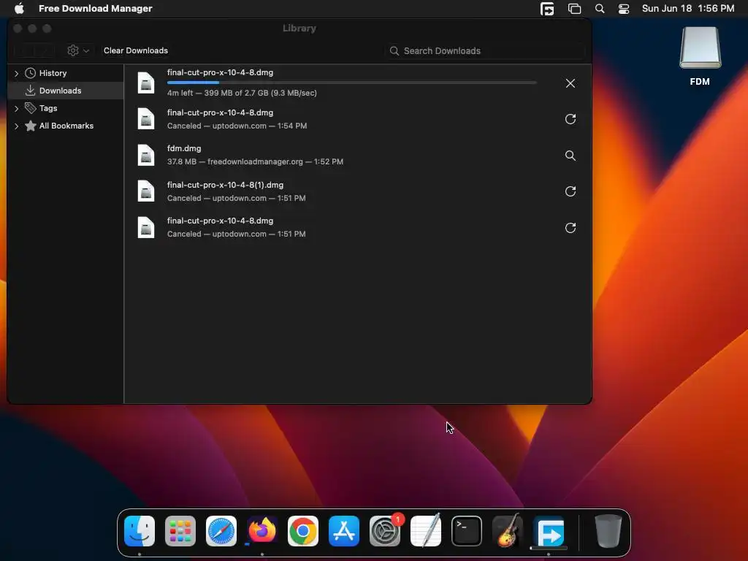Open Finder from the Dock
748x561 pixels.
pyautogui.click(x=140, y=531)
